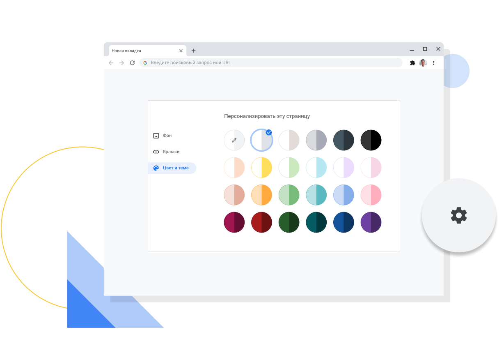This screenshot has width=504, height=339.
Task: Reload the page with refresh icon
Action: pyautogui.click(x=132, y=63)
